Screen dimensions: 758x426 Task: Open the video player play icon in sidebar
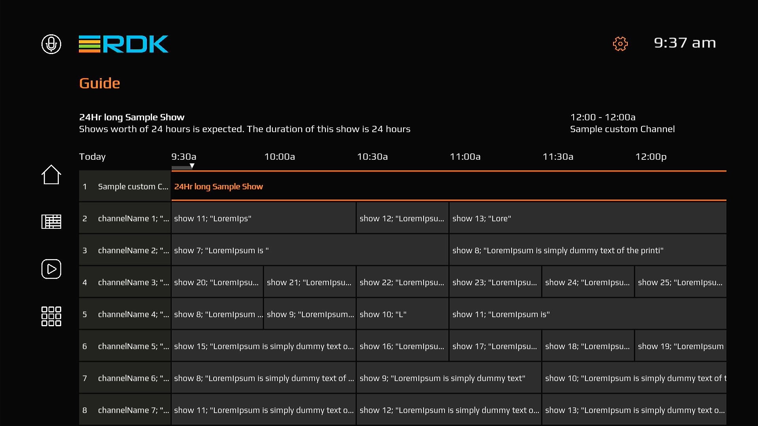[51, 269]
